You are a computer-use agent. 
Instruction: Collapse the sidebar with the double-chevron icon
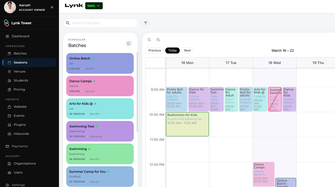(52, 7)
